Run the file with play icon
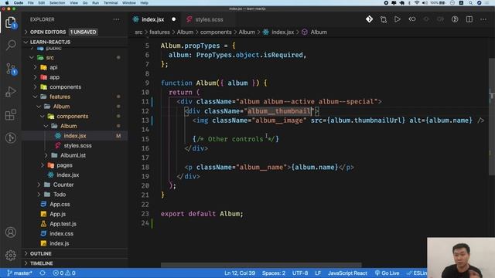This screenshot has height=278, width=495. 398,19
